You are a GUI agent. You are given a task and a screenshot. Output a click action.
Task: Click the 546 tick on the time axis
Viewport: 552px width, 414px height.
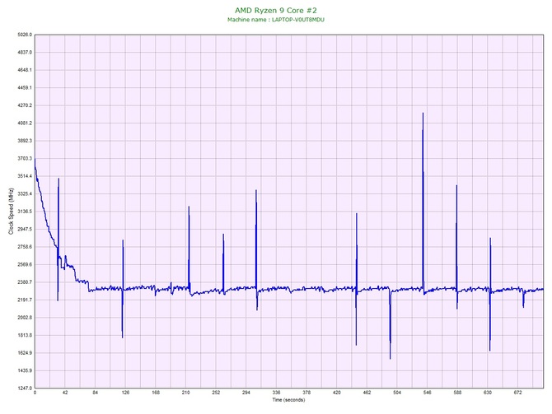[x=427, y=393]
